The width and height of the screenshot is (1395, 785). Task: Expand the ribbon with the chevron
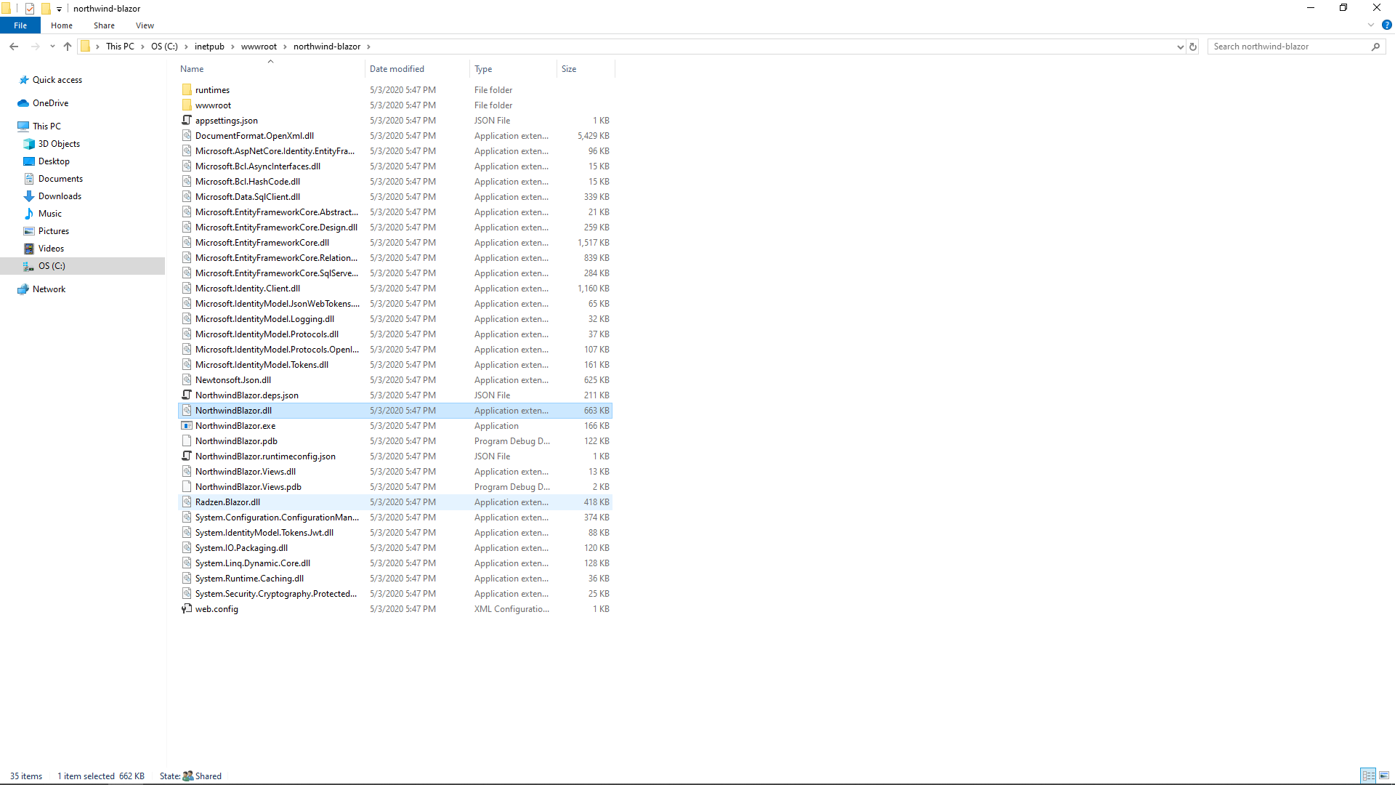click(x=1371, y=25)
